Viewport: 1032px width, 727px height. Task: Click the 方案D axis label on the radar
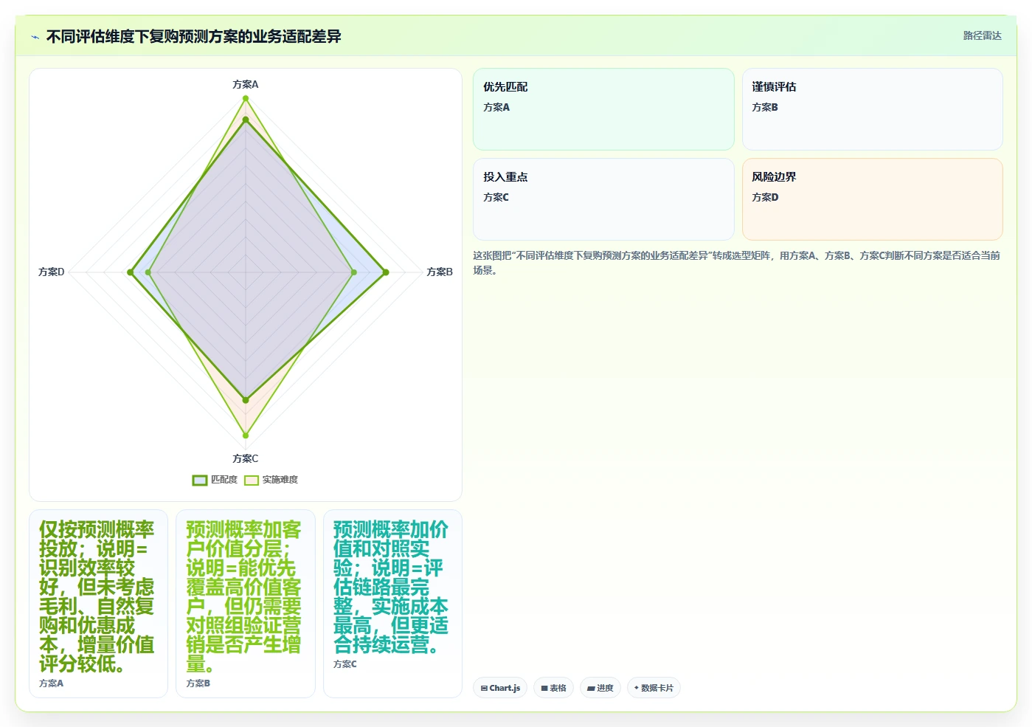(x=52, y=272)
